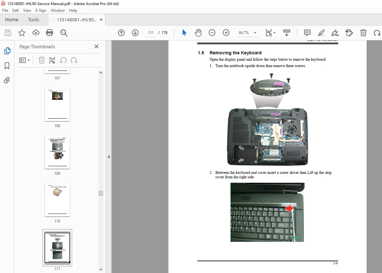382x273 pixels.
Task: Select the page 111 thumbnail
Action: click(x=57, y=248)
